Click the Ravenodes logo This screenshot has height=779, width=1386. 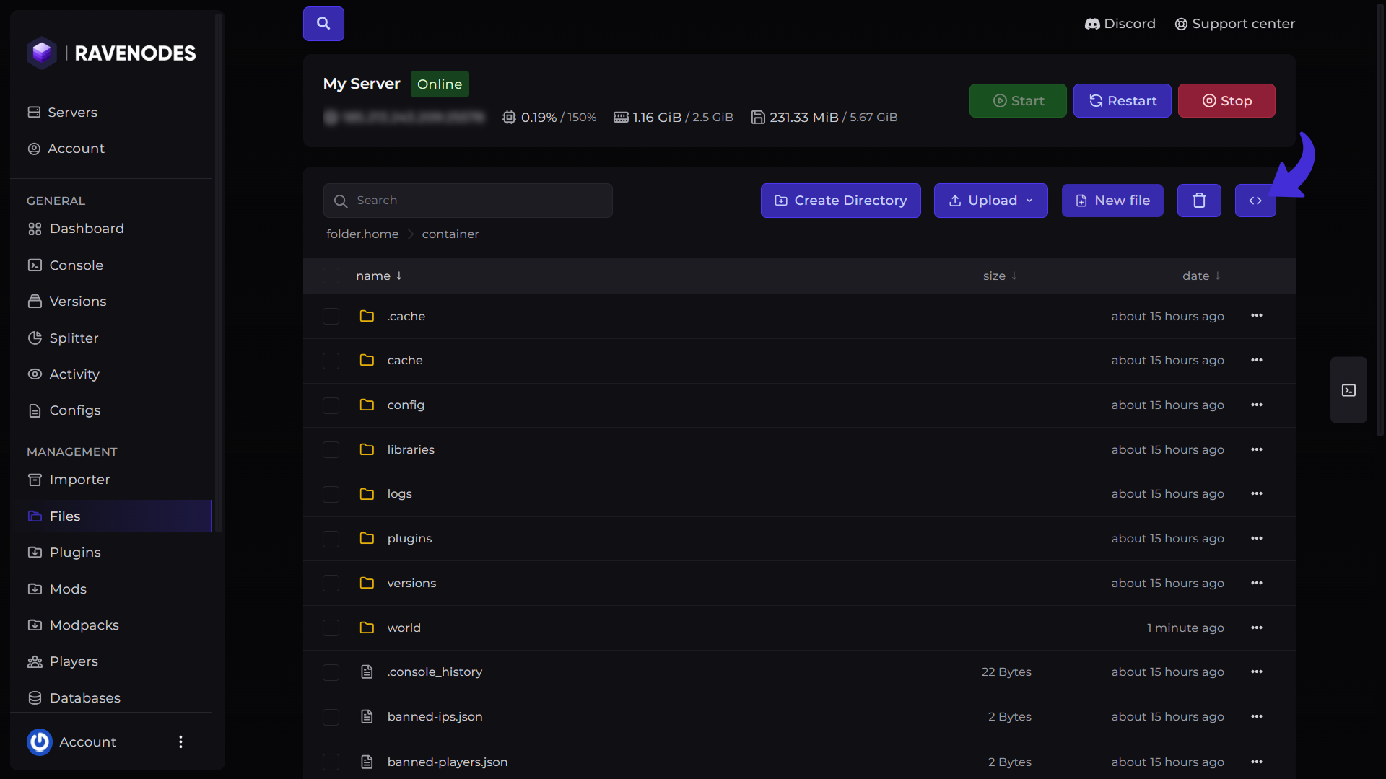[x=111, y=53]
